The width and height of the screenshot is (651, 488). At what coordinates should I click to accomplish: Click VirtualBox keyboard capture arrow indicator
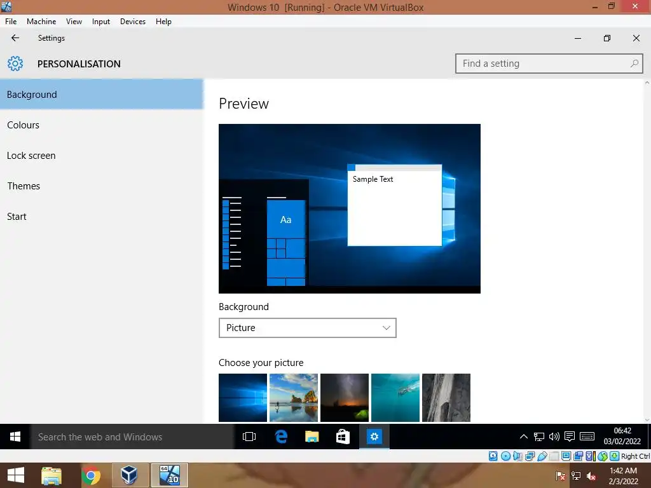click(615, 456)
